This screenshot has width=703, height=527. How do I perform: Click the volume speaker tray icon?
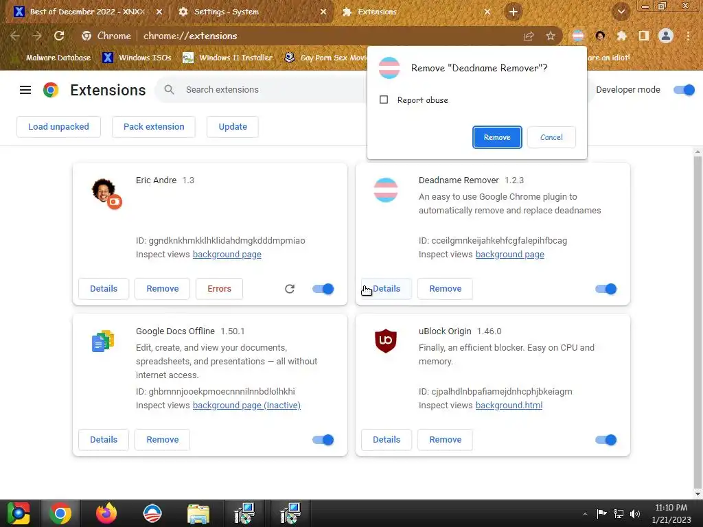[x=635, y=514]
